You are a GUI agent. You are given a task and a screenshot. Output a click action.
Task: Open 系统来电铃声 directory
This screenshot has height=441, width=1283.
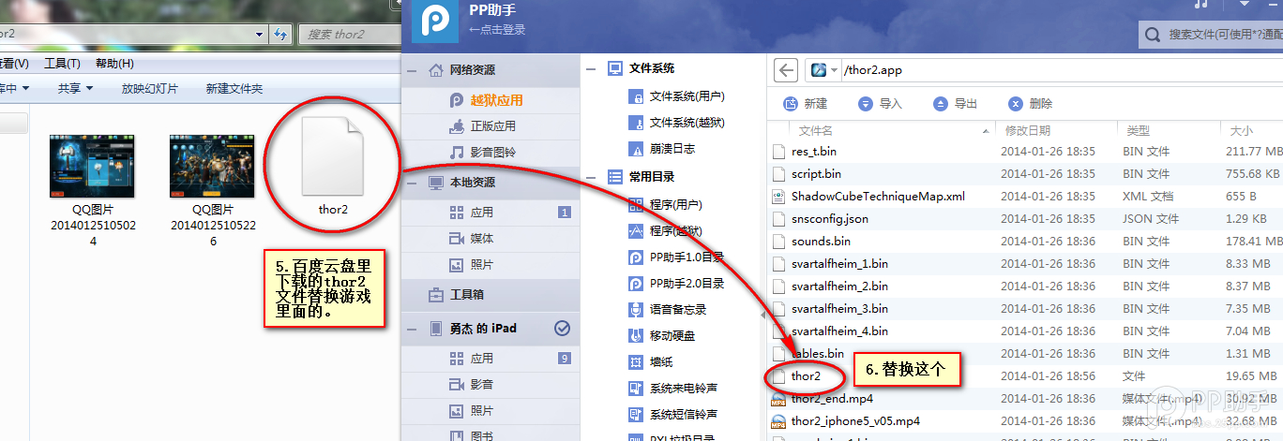[x=684, y=389]
